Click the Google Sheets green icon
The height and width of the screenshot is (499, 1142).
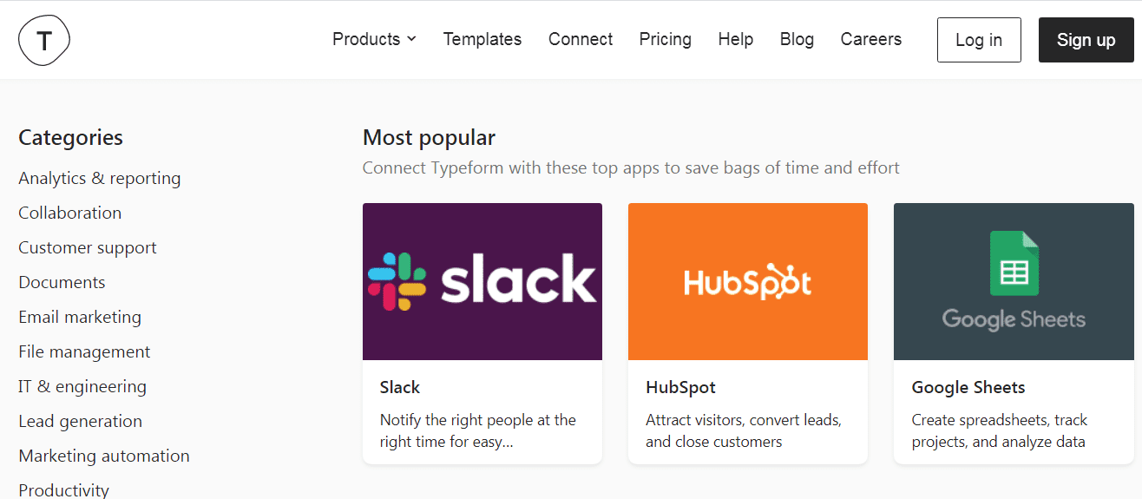click(x=1014, y=263)
